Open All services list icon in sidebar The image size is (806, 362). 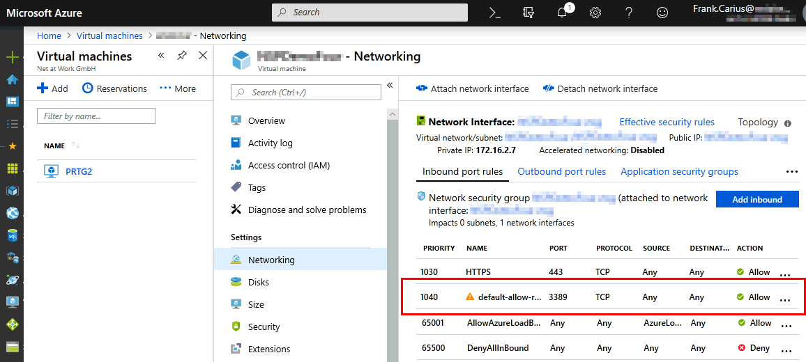point(12,124)
